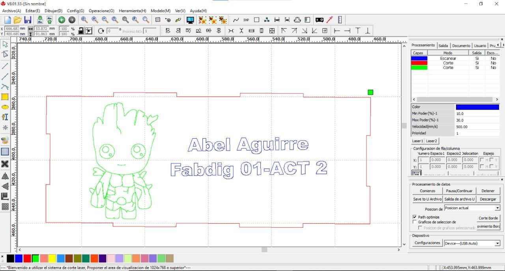Open the Configuraciones device button
Viewport: 505px width, 271px height.
coord(427,243)
